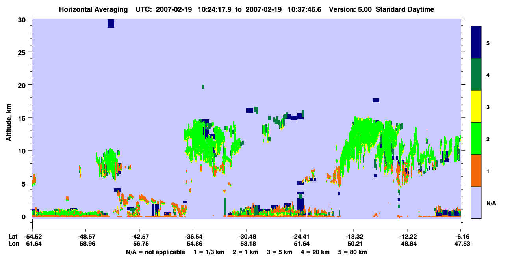Click the '3 = 5 km' legend text
The image size is (512, 263).
pyautogui.click(x=280, y=252)
